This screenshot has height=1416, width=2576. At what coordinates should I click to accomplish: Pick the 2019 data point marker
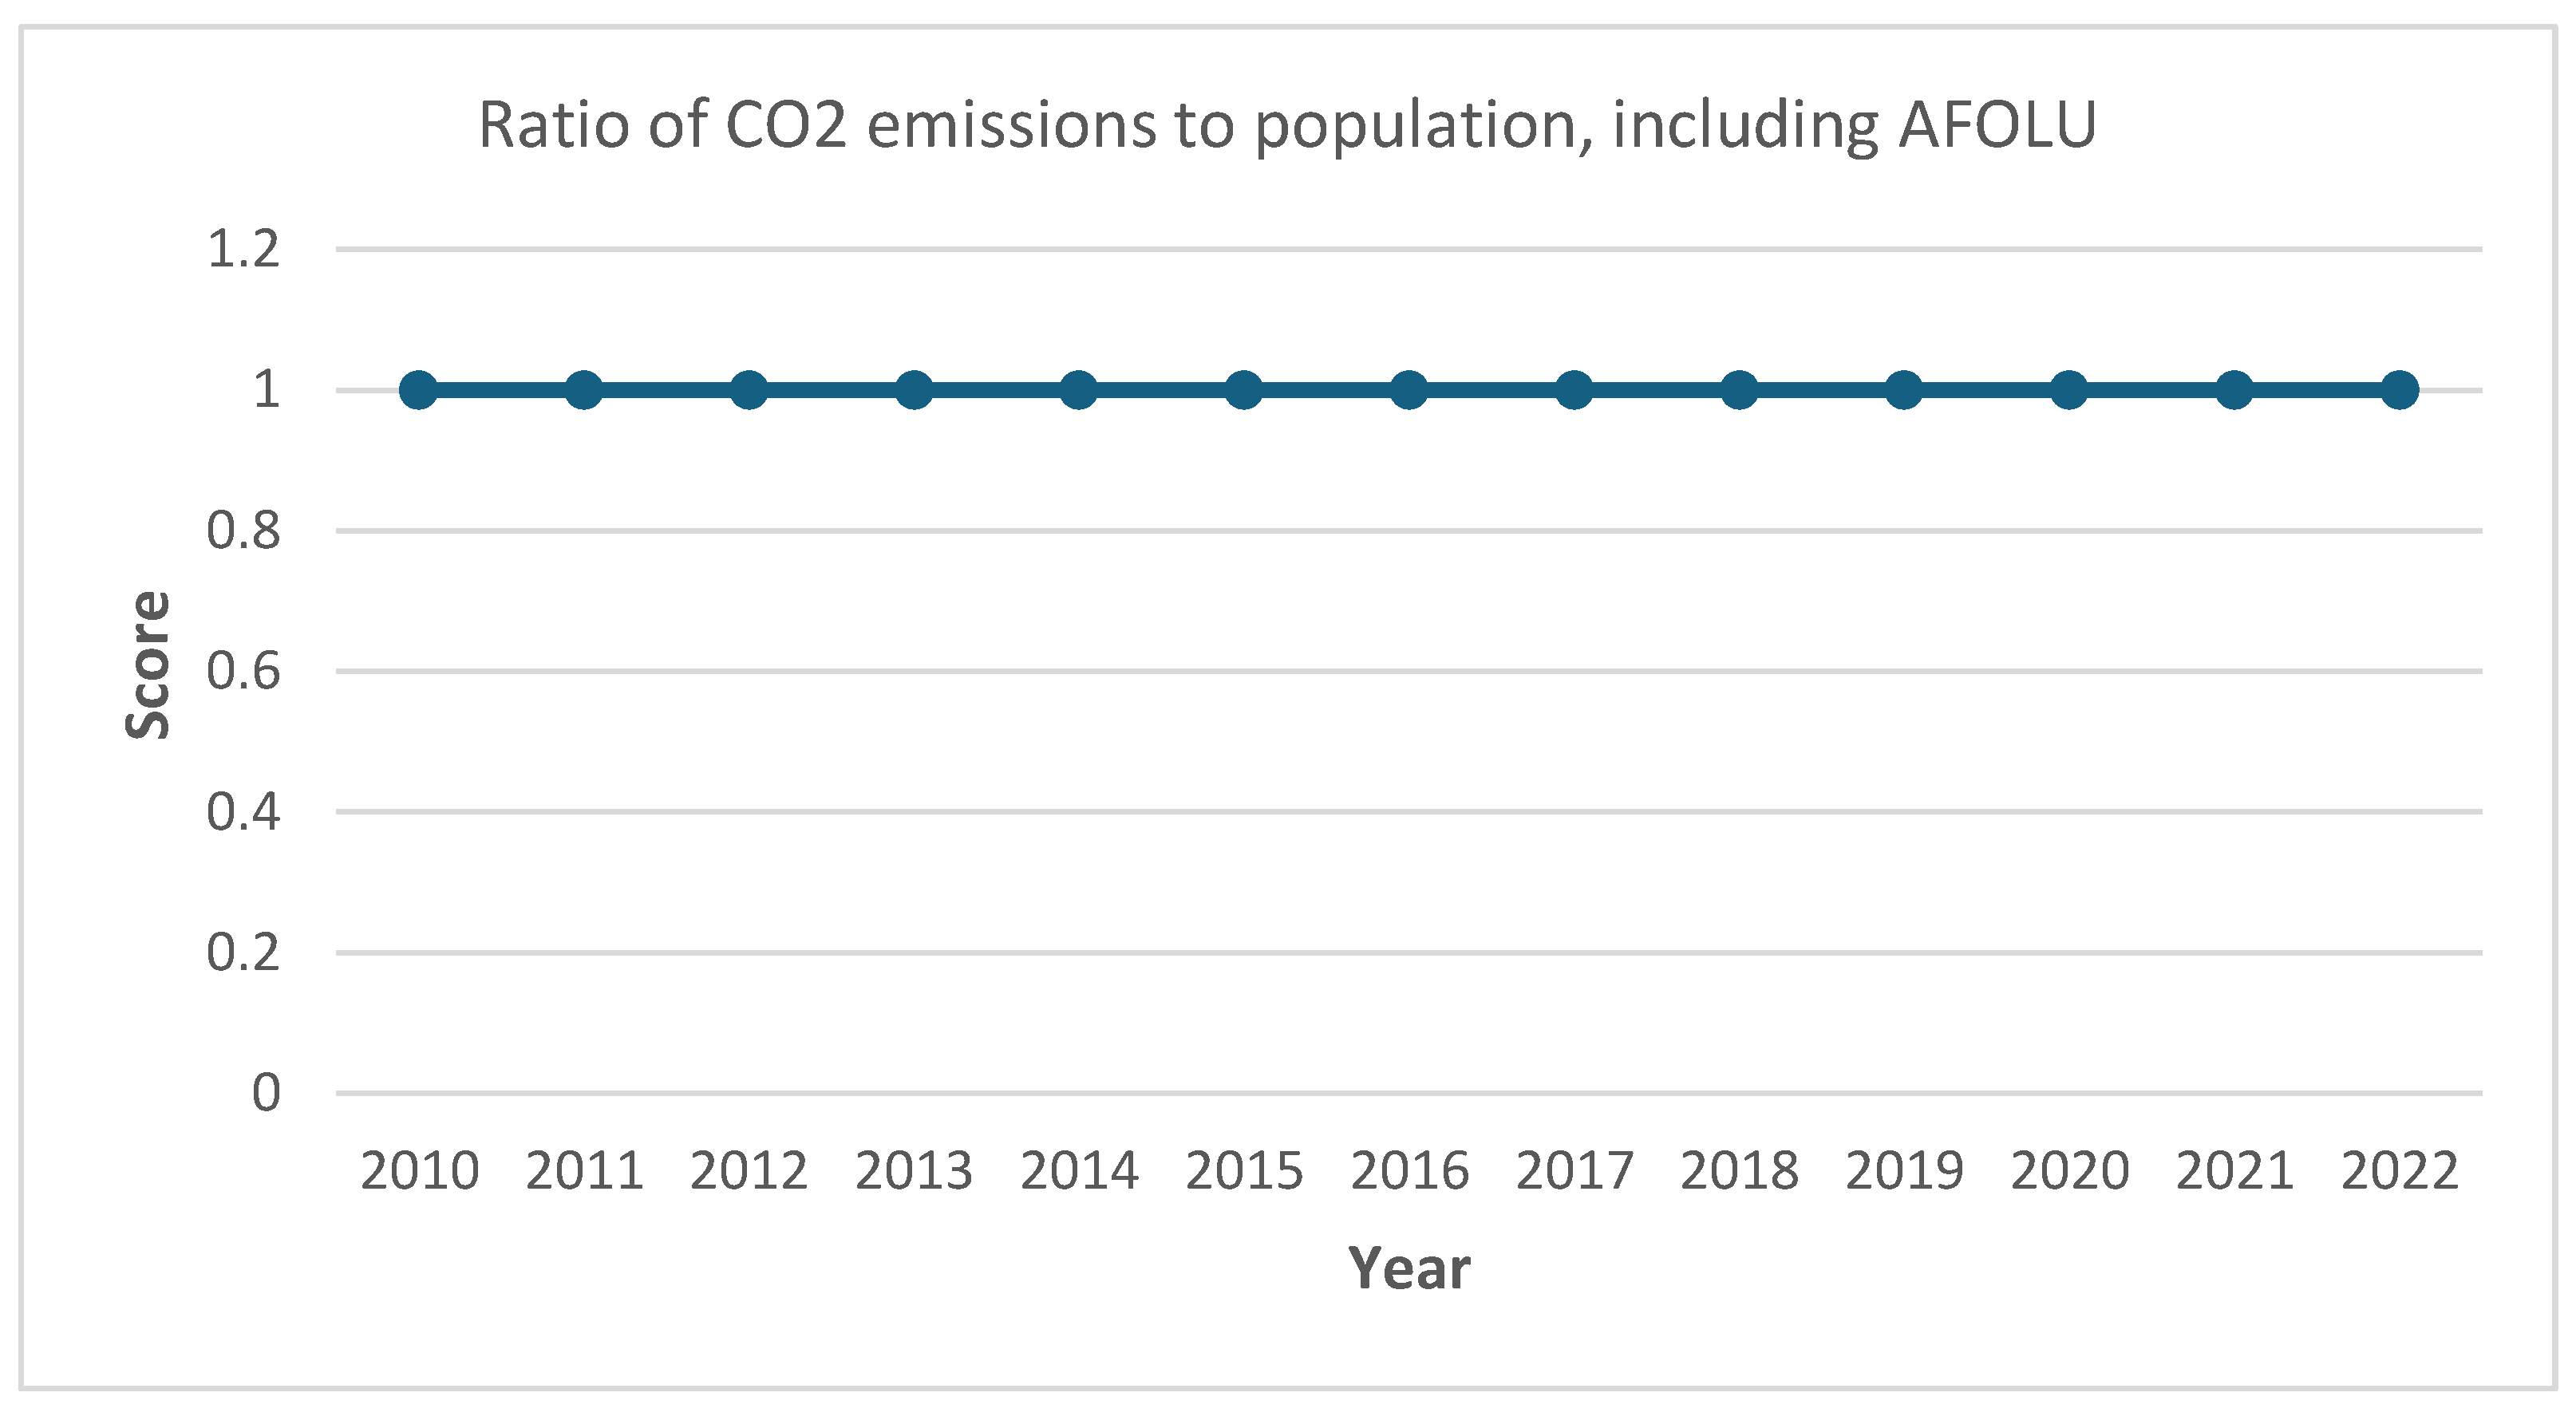pos(1904,390)
